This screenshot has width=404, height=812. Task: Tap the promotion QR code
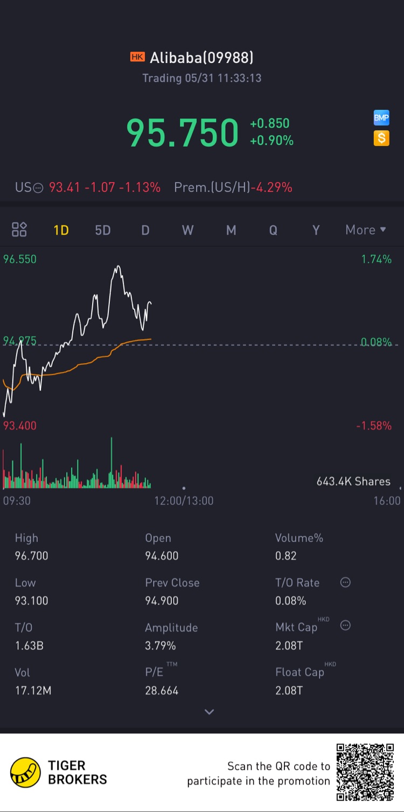(x=365, y=772)
